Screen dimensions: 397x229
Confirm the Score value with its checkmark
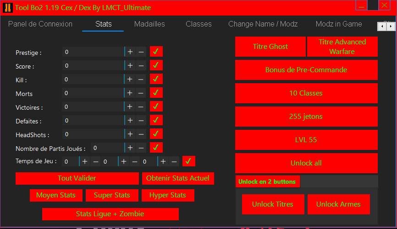(x=156, y=65)
